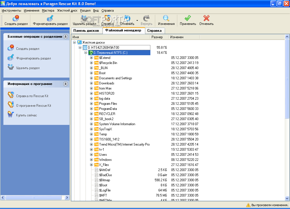290x209 pixels.
Task: Expand the Documents and Settings folder
Action: pos(91,78)
